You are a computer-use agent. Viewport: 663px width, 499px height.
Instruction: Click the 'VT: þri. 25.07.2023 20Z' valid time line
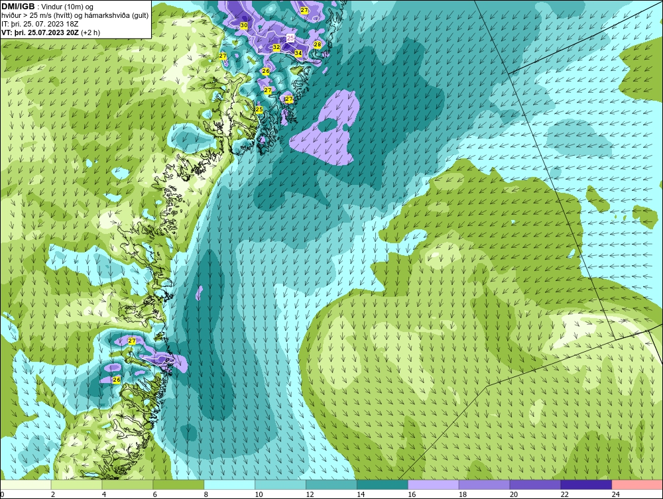pyautogui.click(x=40, y=32)
